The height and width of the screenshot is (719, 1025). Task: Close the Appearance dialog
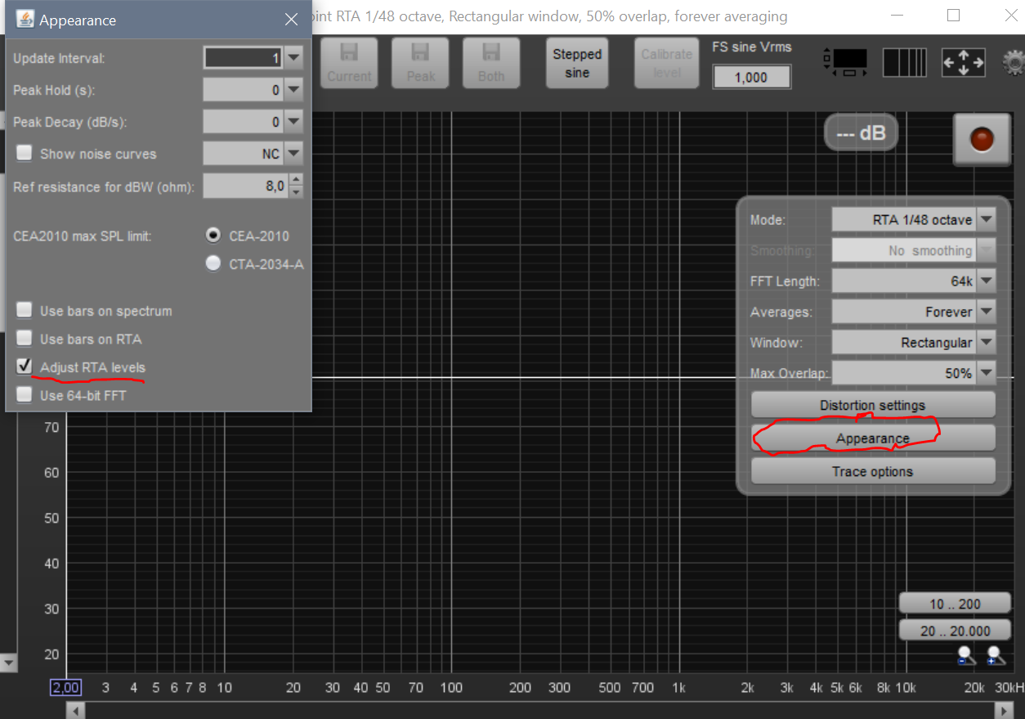tap(291, 20)
